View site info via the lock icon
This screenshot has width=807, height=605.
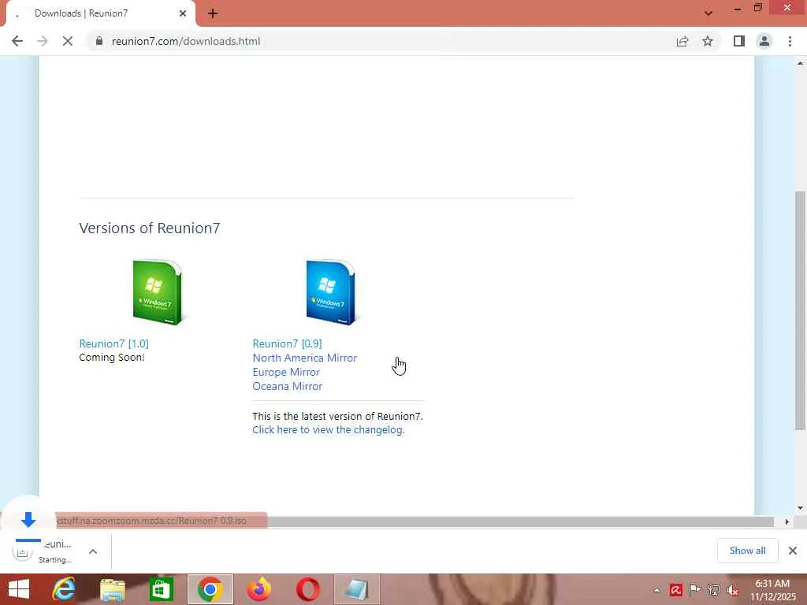pyautogui.click(x=99, y=41)
